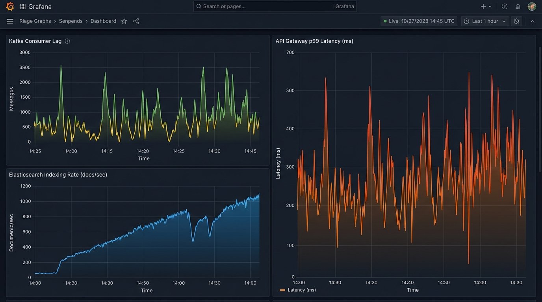Screen dimensions: 542x302
Task: Show info for Kafka Consumer Lag panel
Action: tap(67, 41)
